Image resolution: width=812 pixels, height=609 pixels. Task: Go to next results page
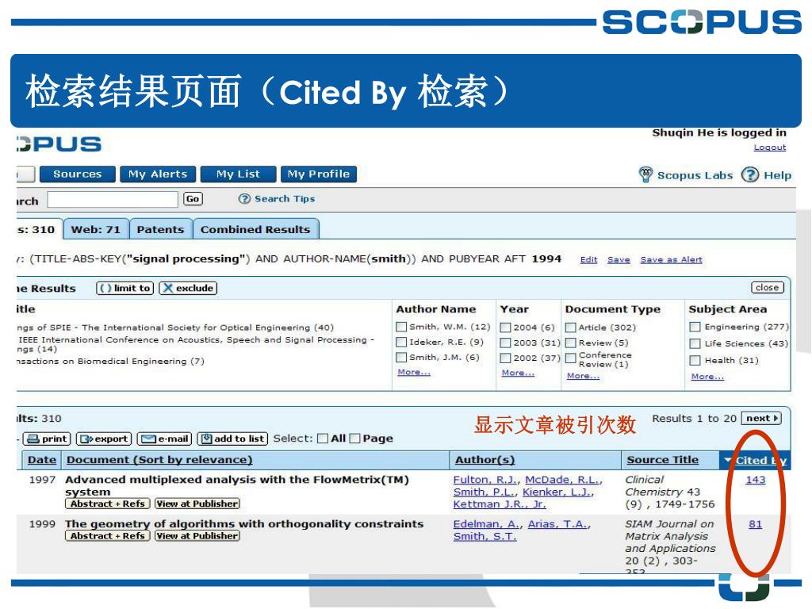click(x=761, y=419)
